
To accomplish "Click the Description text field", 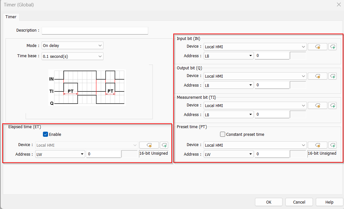I will (x=95, y=31).
